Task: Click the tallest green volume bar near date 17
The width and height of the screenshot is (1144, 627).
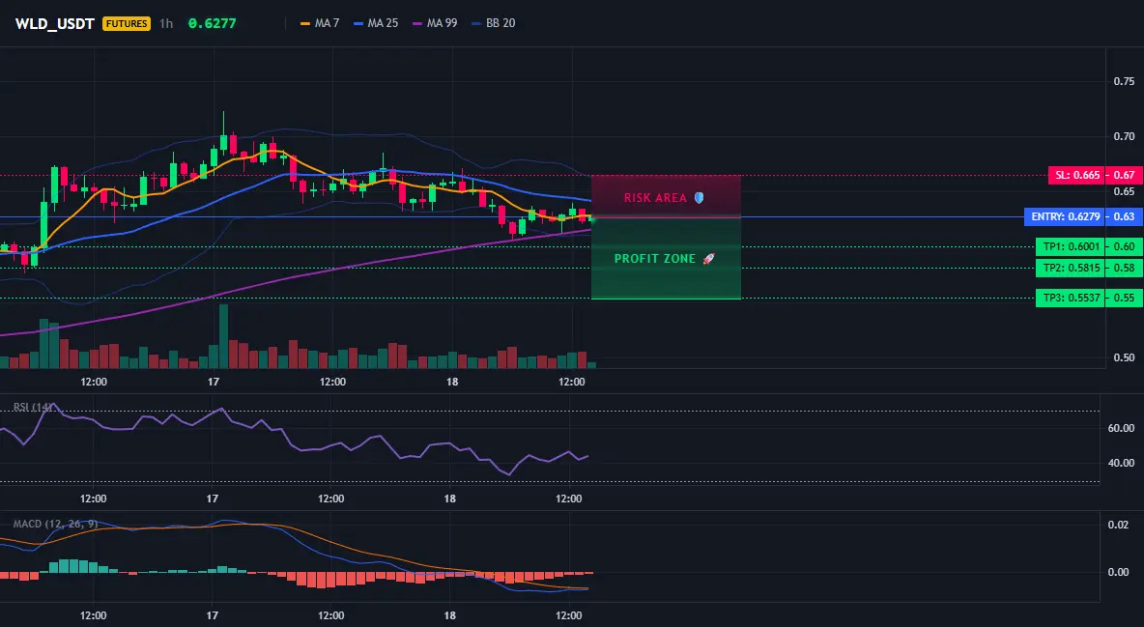Action: [x=223, y=336]
